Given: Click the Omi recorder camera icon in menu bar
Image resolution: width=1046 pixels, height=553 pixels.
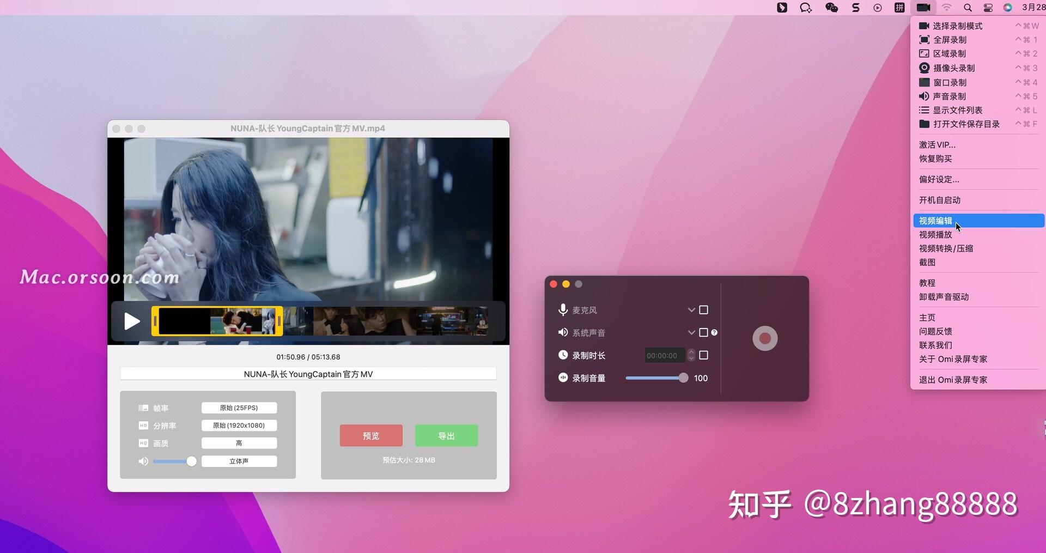Looking at the screenshot, I should pyautogui.click(x=923, y=7).
